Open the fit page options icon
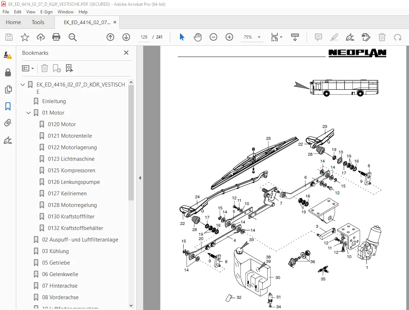The height and width of the screenshot is (310, 409). [275, 37]
